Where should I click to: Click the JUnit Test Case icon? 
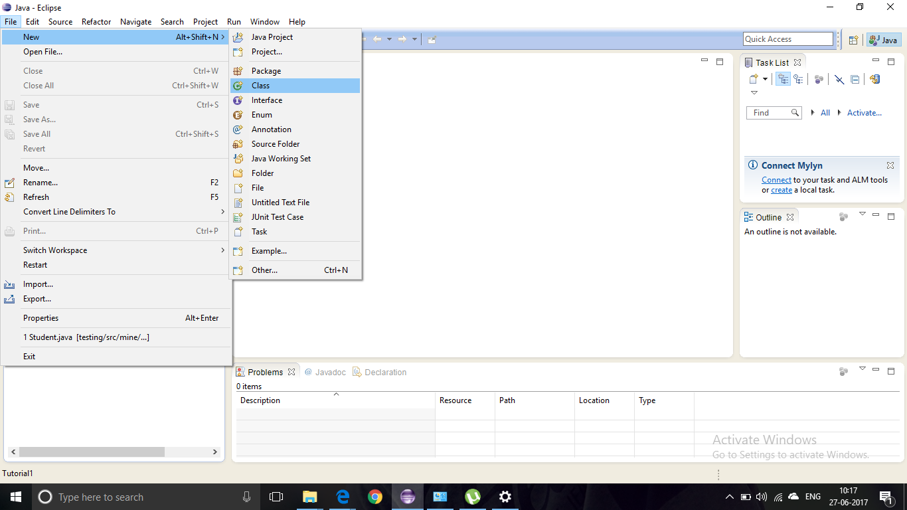238,217
